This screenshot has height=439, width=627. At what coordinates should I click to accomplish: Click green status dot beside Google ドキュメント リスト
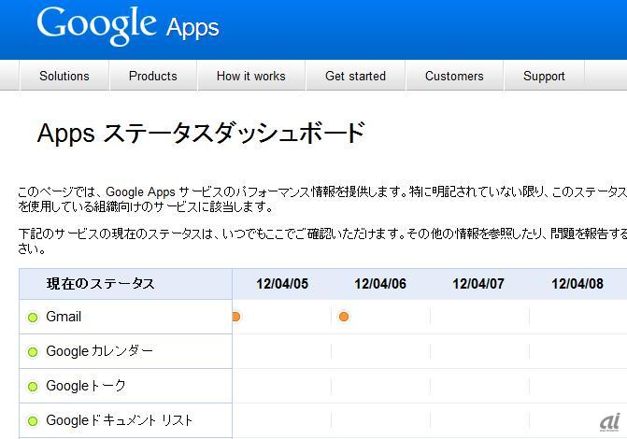[33, 421]
